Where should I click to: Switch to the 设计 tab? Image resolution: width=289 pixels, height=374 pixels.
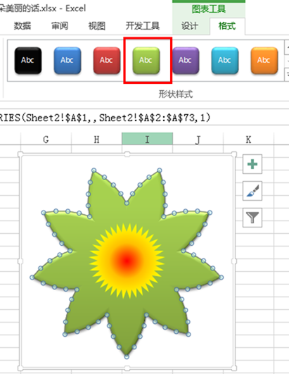click(x=190, y=26)
